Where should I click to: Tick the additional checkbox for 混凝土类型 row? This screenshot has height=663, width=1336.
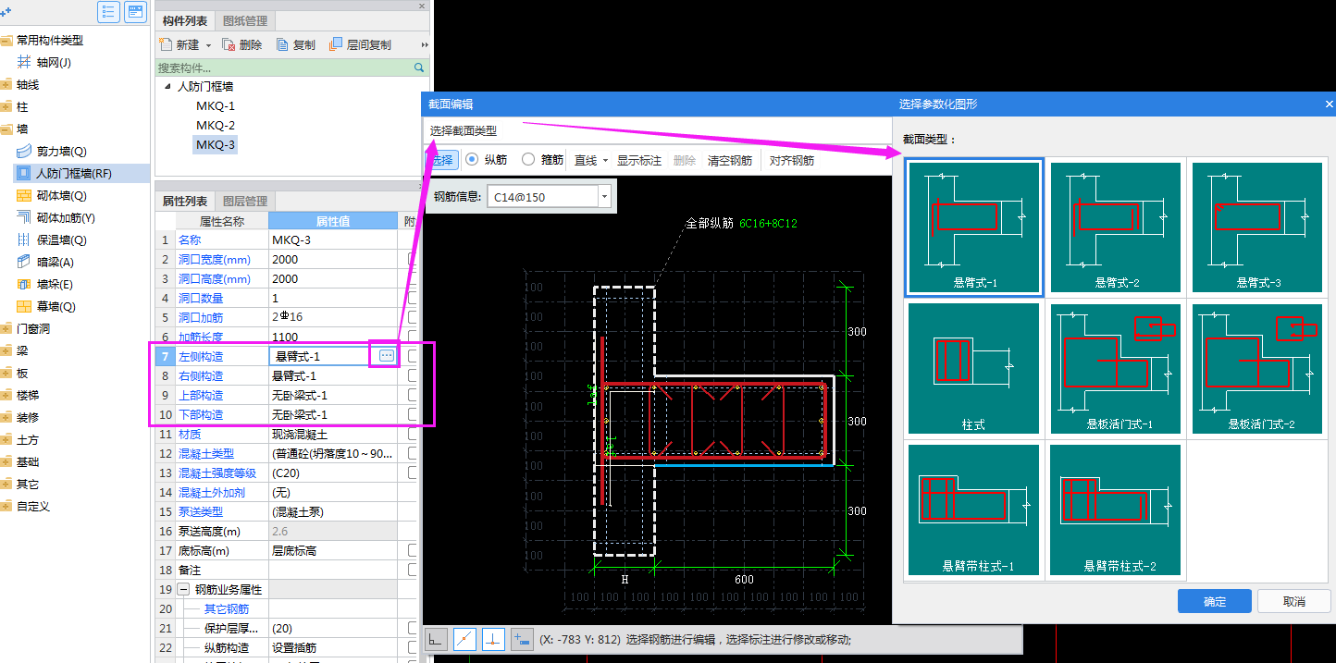point(413,453)
